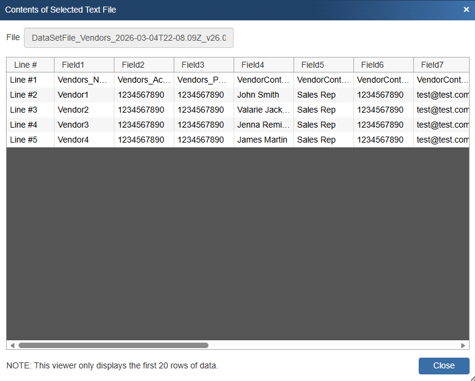Click the Line #4 row label
The image size is (475, 381).
click(x=24, y=125)
